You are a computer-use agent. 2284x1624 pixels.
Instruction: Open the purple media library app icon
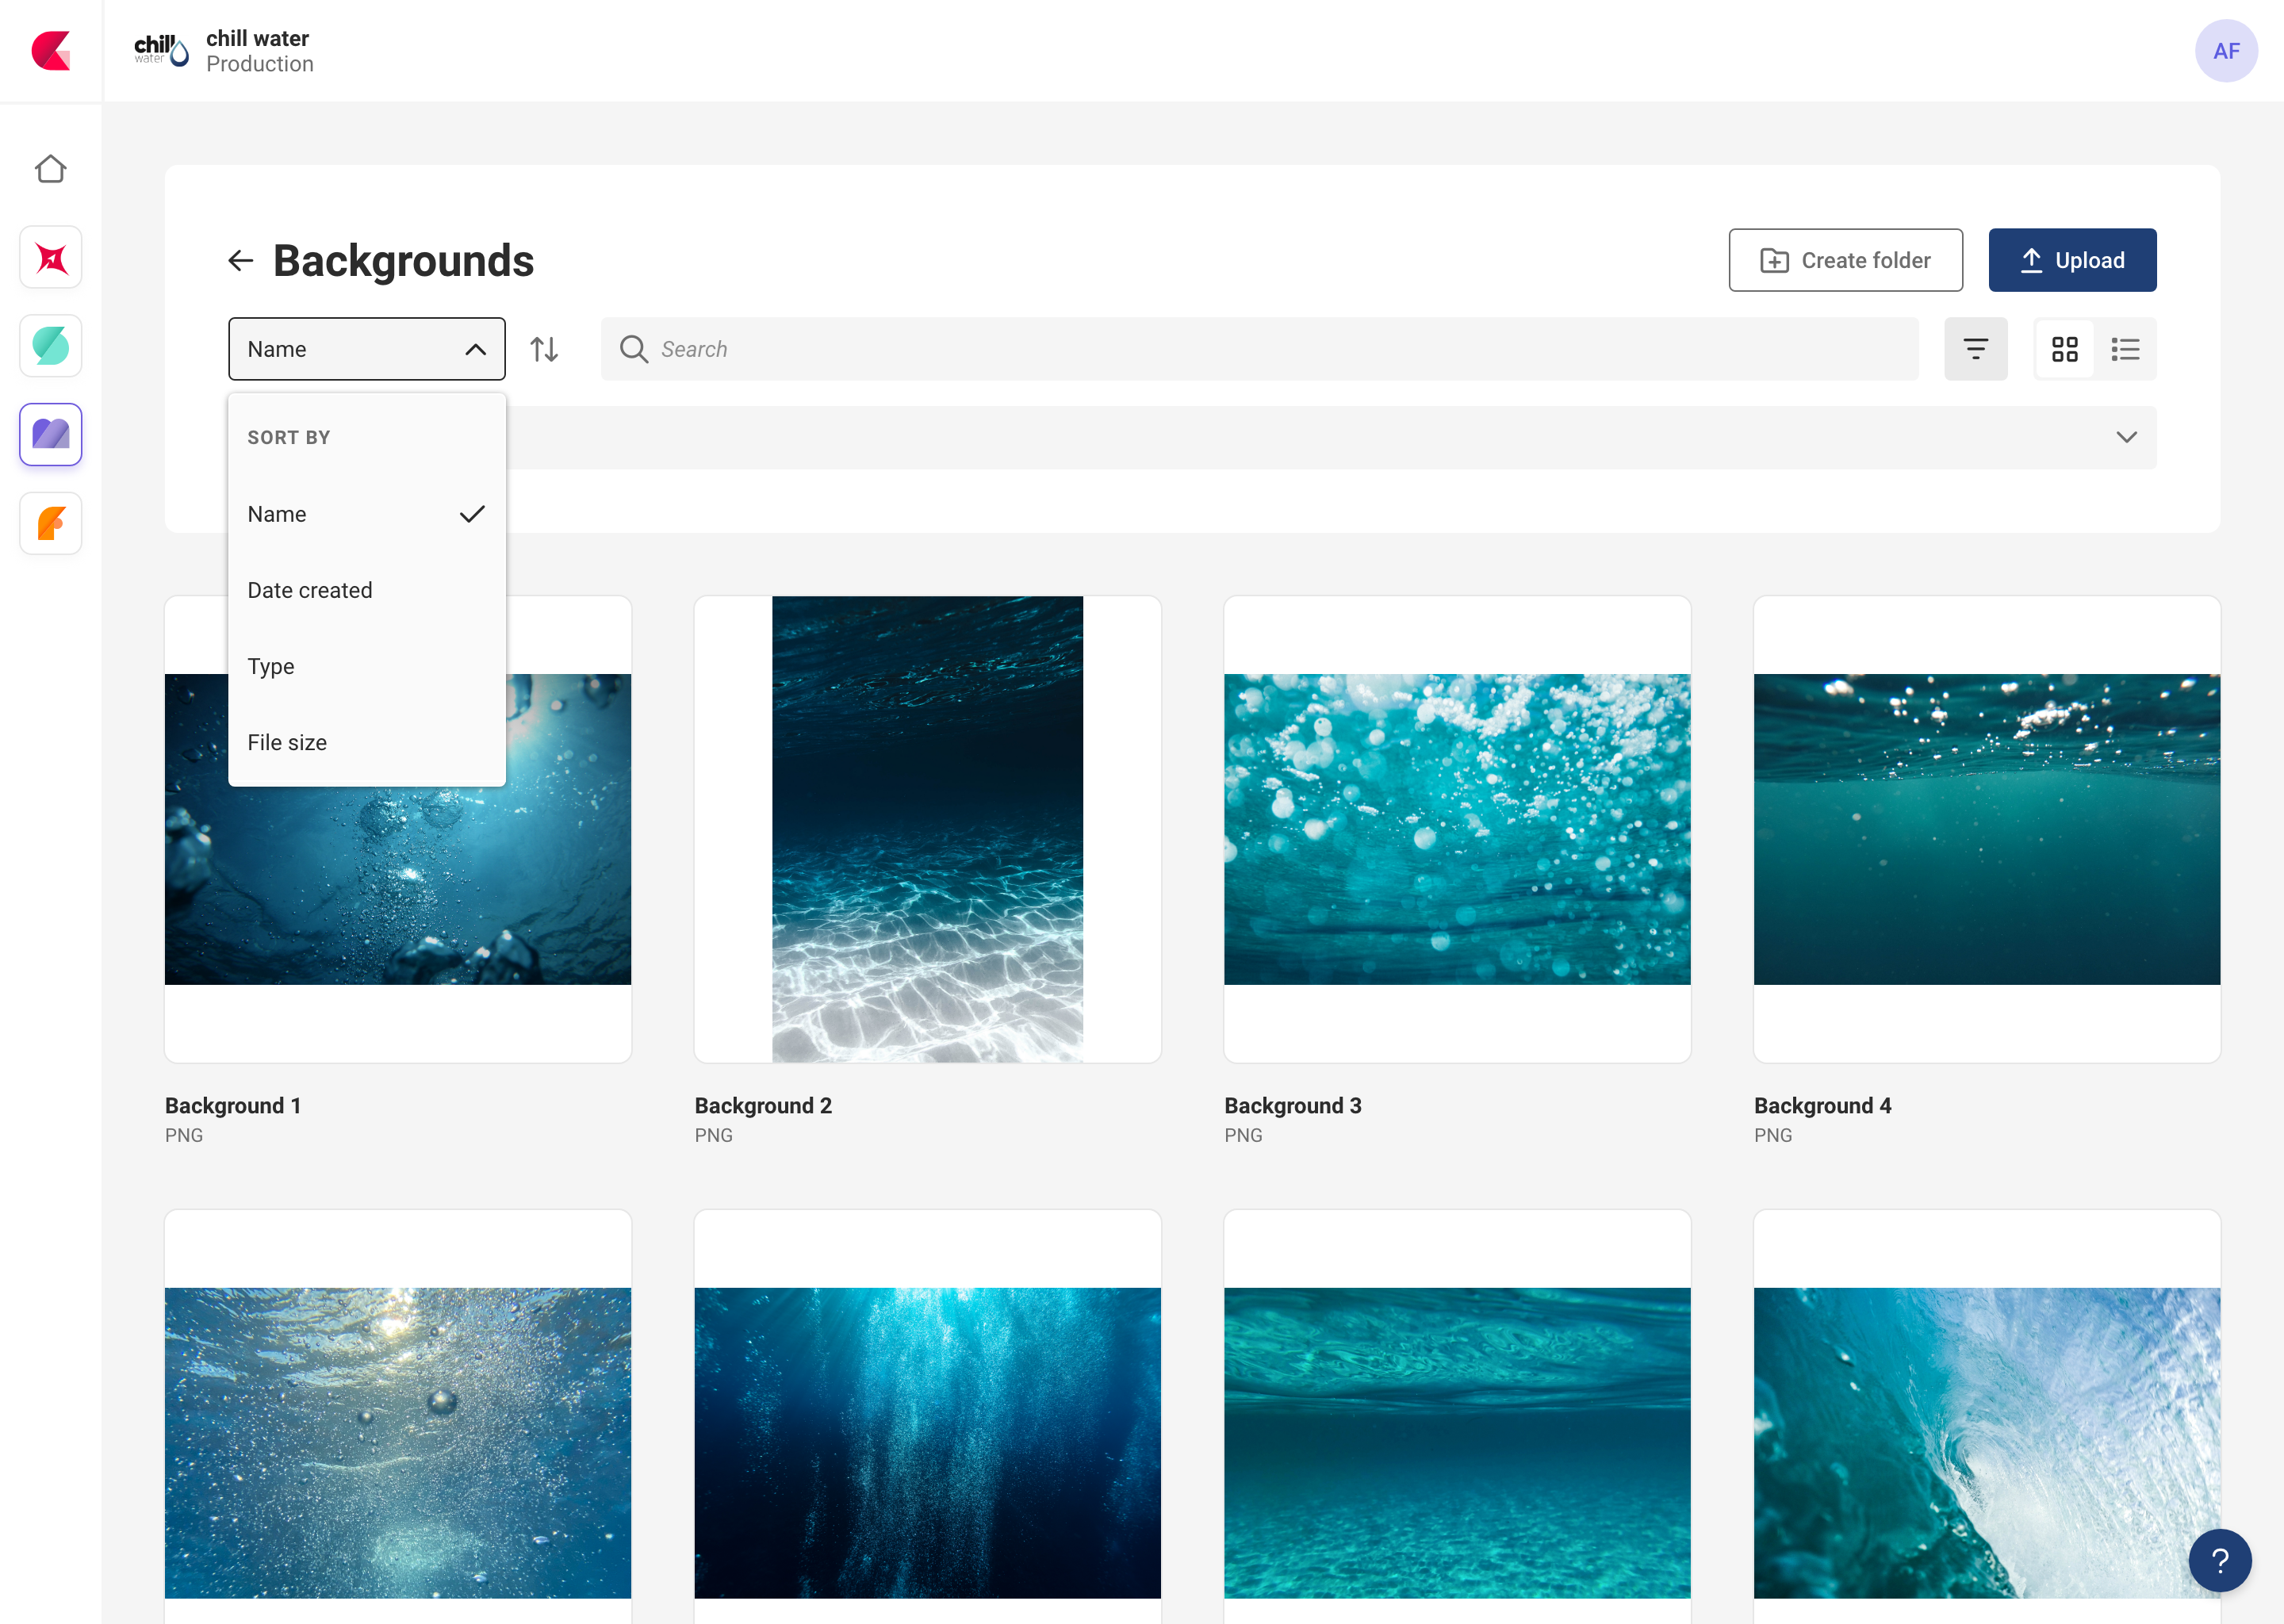click(51, 435)
